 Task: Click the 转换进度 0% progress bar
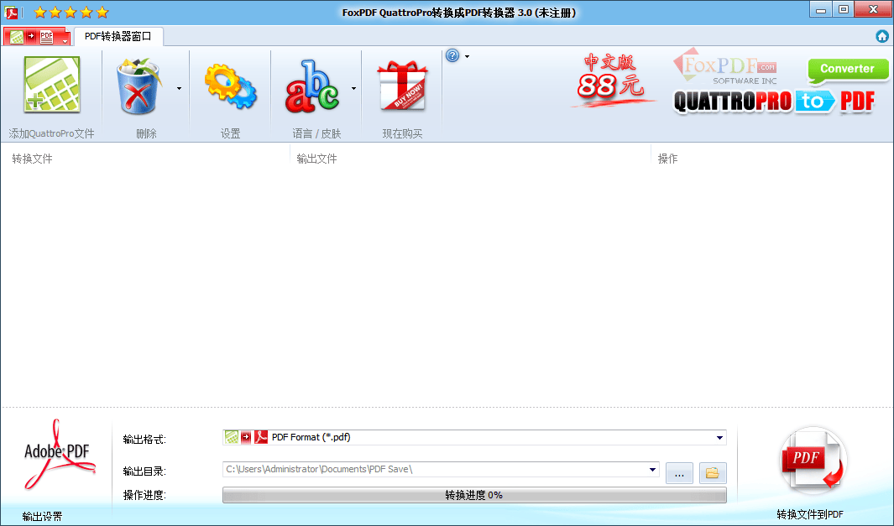click(x=474, y=494)
